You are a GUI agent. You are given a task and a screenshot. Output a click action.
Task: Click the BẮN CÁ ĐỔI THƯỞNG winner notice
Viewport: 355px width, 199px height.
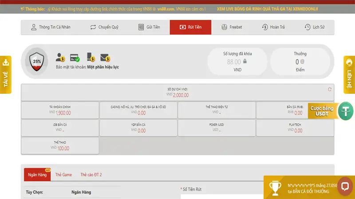point(308,191)
